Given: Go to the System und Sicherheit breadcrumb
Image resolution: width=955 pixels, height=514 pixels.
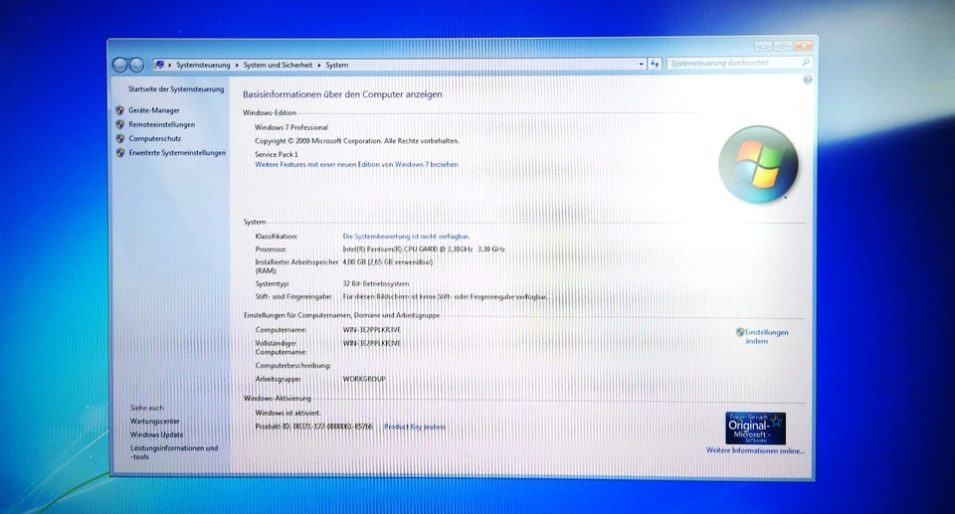Looking at the screenshot, I should click(x=278, y=66).
